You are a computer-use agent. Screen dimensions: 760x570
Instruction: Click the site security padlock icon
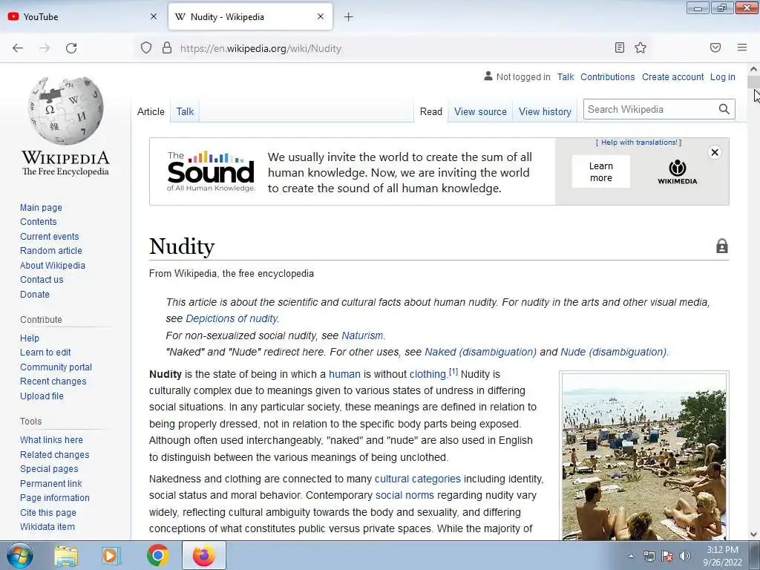[x=167, y=48]
